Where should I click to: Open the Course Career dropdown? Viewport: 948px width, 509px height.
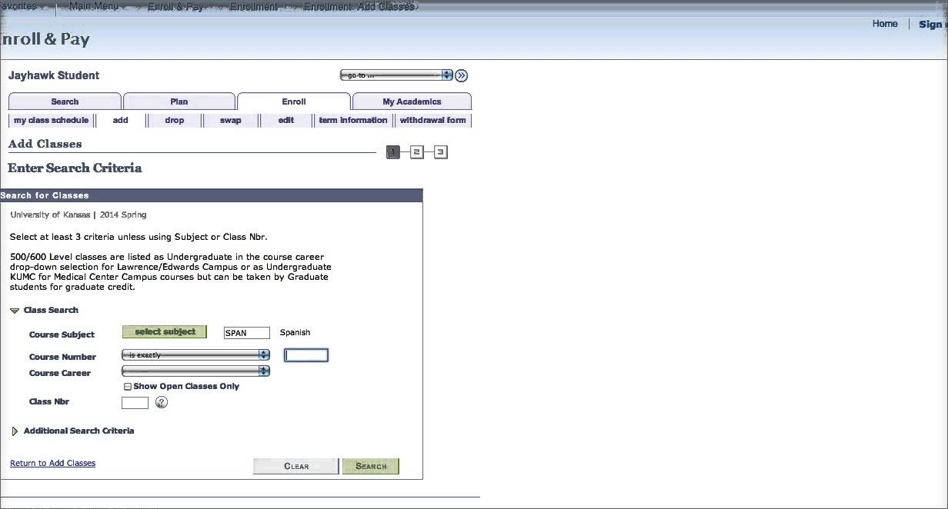195,371
